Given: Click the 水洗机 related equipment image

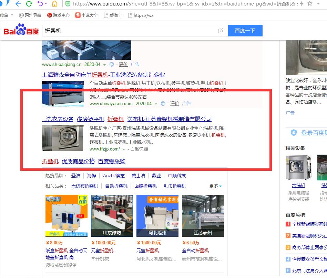Looking at the screenshot, I should (298, 167).
